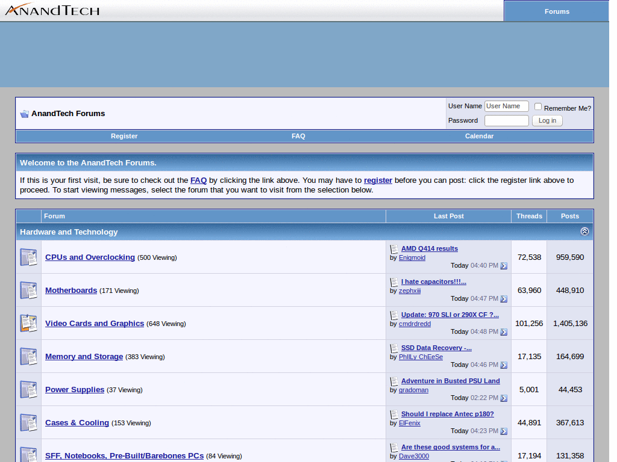
Task: Go to last post arrow for I hate capacitors
Action: pyautogui.click(x=504, y=299)
